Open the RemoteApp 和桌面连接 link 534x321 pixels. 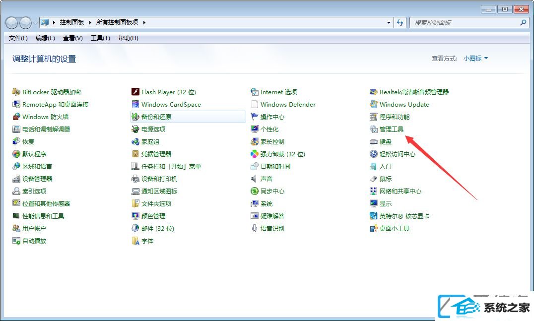[x=55, y=105]
